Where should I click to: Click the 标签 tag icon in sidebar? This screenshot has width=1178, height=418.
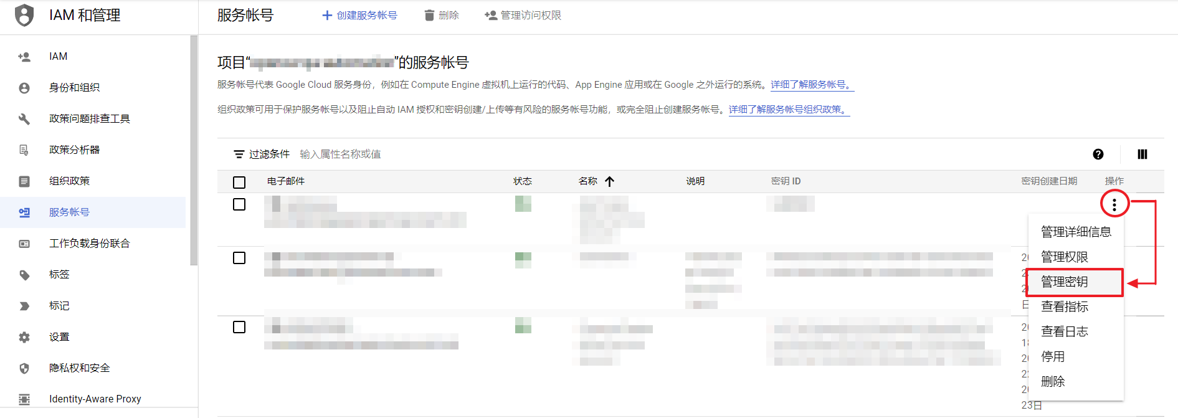point(24,275)
